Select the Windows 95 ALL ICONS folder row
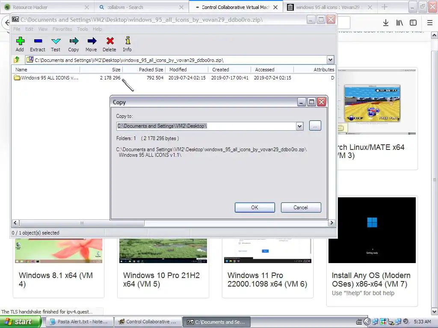Screen dimensions: 438x328 pos(173,78)
